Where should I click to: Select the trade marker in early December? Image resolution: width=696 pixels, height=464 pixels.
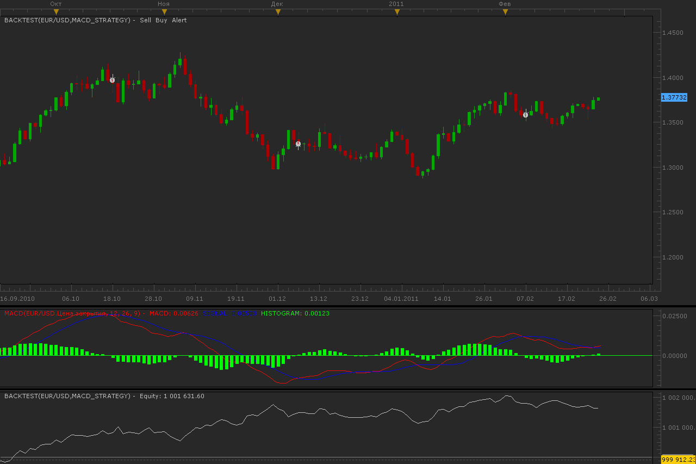click(298, 144)
